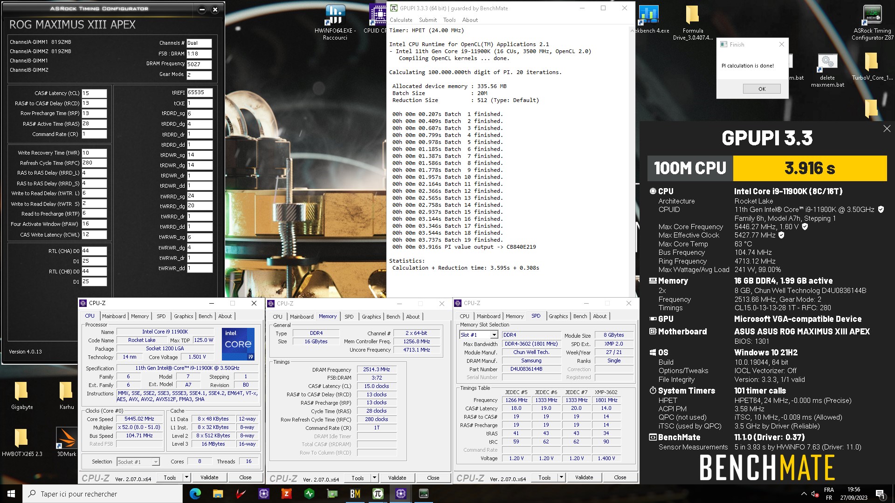
Task: Close the BenchMate GPUPI 3.3 result panel
Action: point(887,129)
